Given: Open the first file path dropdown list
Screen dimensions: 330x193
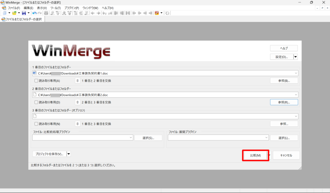Looking at the screenshot, I should click(x=296, y=73).
